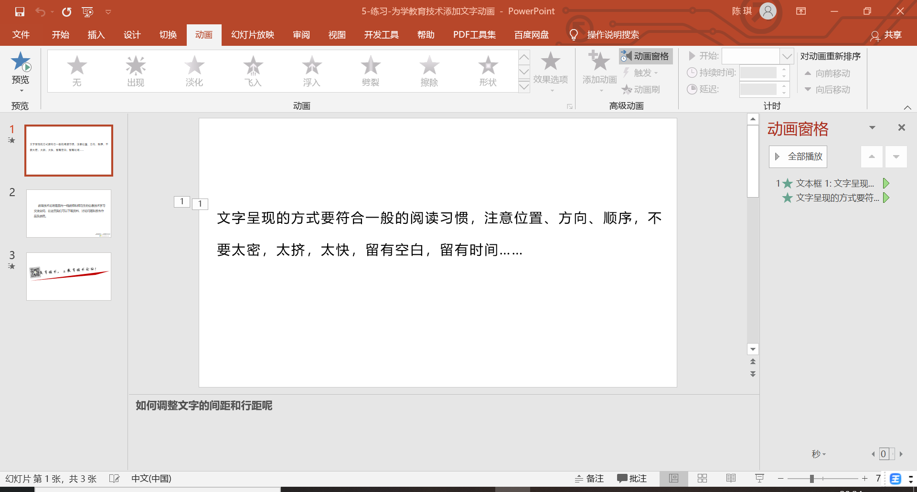Viewport: 917px width, 492px height.
Task: Click the 动画刷 animation painter
Action: point(640,89)
